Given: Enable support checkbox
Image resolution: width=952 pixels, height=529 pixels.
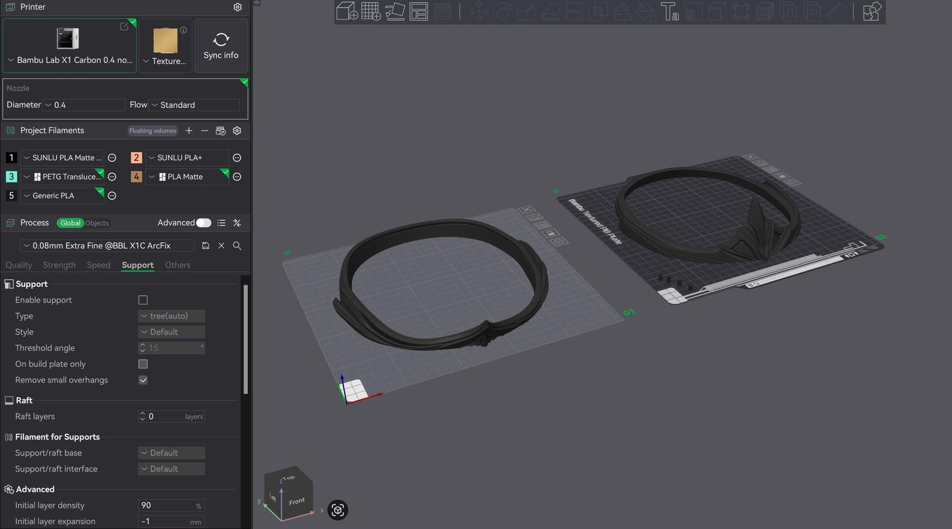Looking at the screenshot, I should click(x=143, y=300).
